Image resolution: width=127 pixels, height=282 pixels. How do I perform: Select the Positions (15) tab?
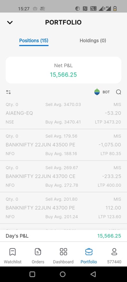tap(34, 41)
